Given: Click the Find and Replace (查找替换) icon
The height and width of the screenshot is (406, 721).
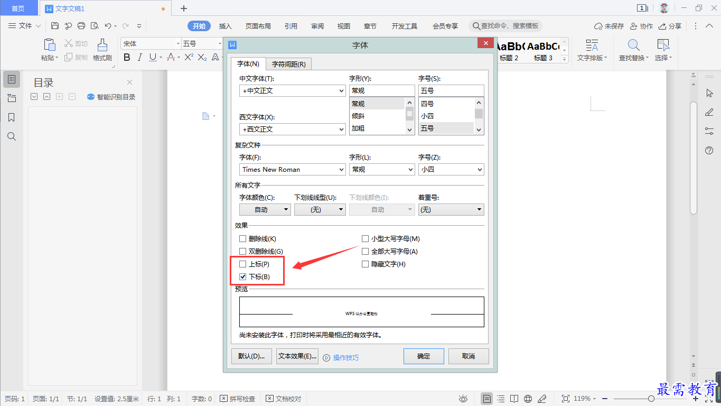Looking at the screenshot, I should tap(633, 45).
